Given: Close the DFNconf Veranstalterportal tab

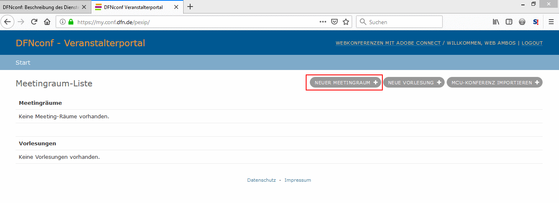Looking at the screenshot, I should coord(177,7).
